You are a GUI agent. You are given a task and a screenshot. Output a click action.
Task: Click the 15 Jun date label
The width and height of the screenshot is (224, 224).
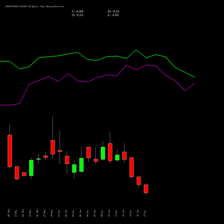click(131, 213)
